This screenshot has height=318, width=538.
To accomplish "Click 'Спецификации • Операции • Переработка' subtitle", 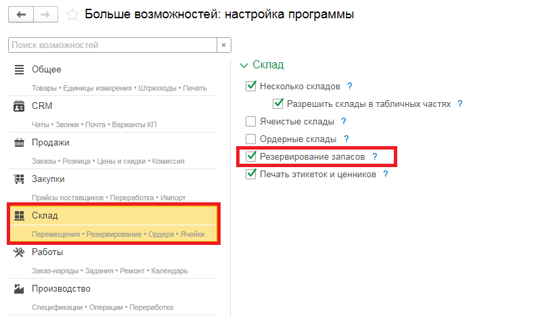I will pyautogui.click(x=102, y=307).
